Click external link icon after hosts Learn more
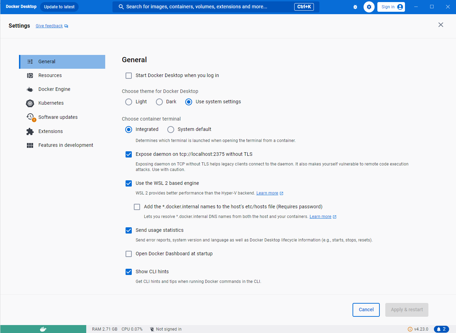 pyautogui.click(x=335, y=217)
